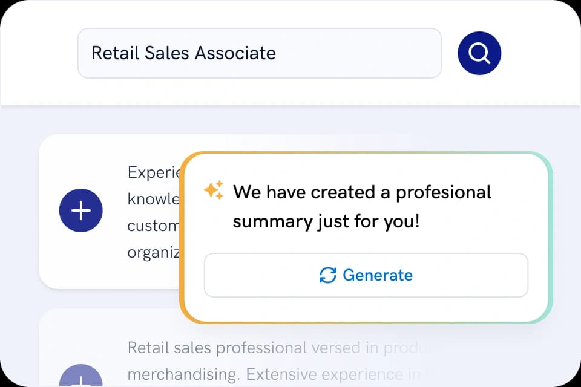
Task: Select the text Retail Sales Associate
Action: (x=183, y=53)
